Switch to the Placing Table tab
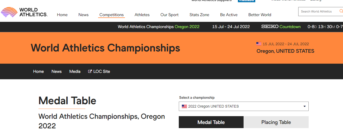Image resolution: width=343 pixels, height=132 pixels. (x=276, y=122)
